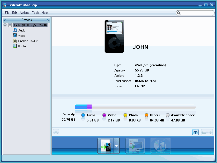Maximize the Xilisoft iPod Rip window
Viewport: 217px width, 163px height.
click(206, 5)
